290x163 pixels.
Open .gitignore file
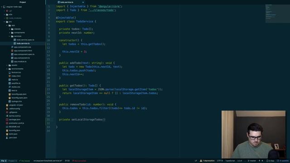[13, 112]
